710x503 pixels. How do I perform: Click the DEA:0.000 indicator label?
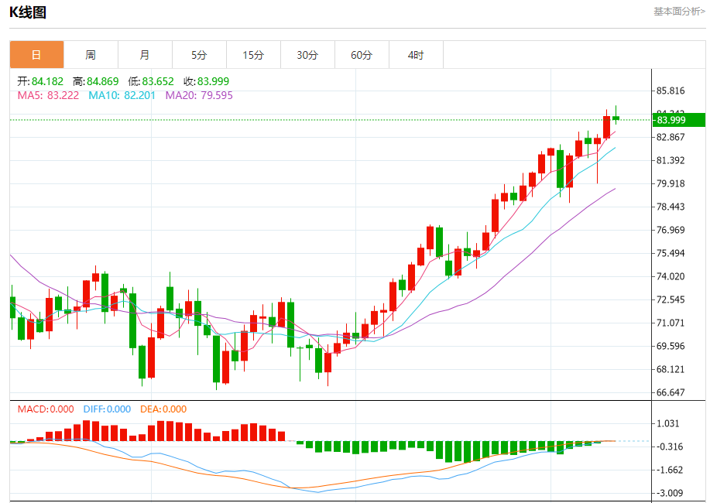(163, 409)
